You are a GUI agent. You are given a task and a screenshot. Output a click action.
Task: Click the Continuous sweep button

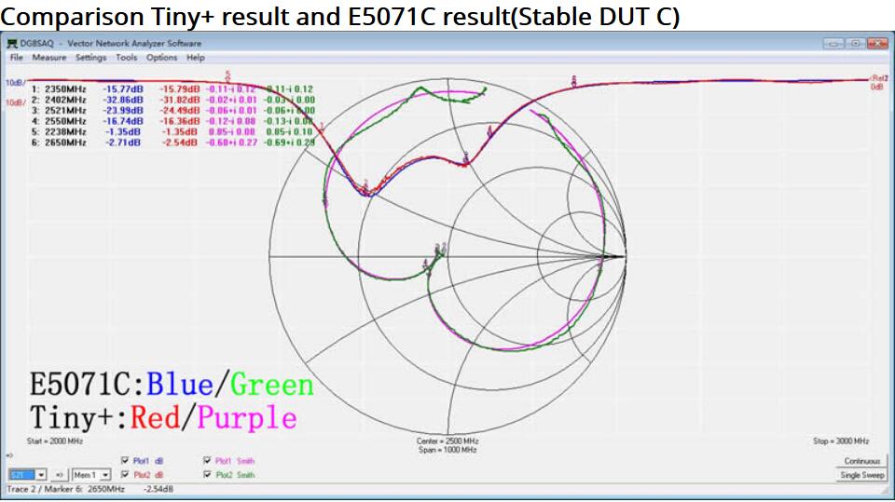[861, 461]
